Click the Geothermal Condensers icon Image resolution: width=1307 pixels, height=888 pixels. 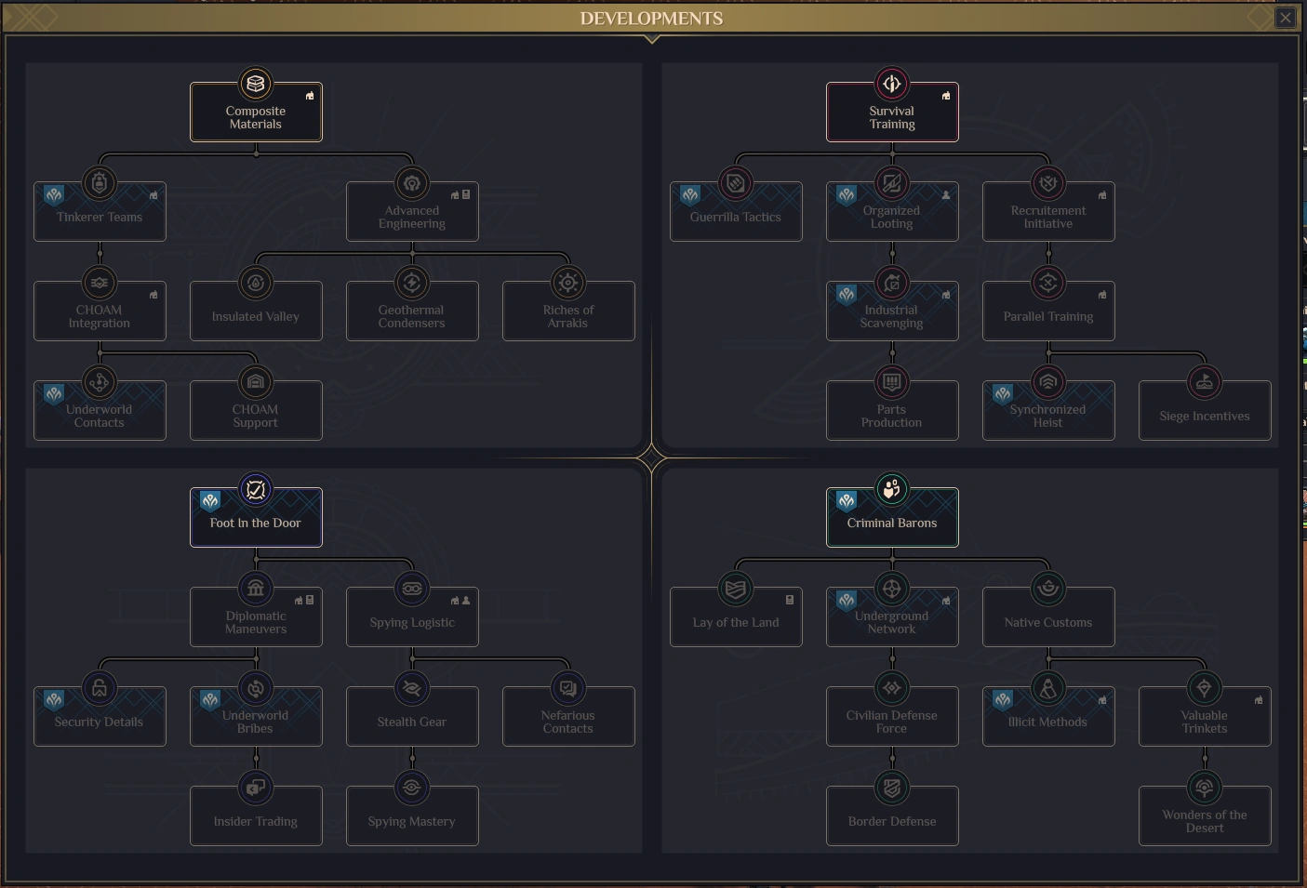coord(412,283)
